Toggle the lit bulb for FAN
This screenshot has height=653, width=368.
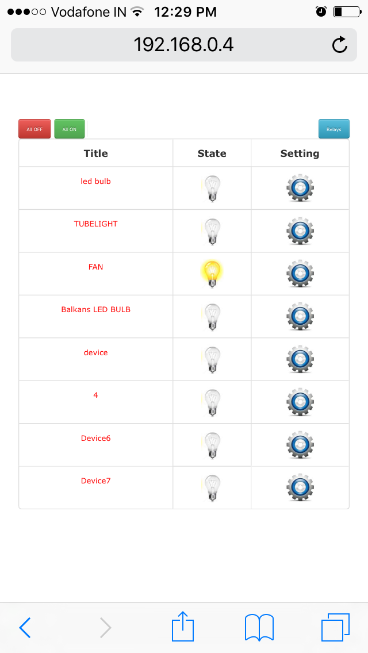point(212,274)
